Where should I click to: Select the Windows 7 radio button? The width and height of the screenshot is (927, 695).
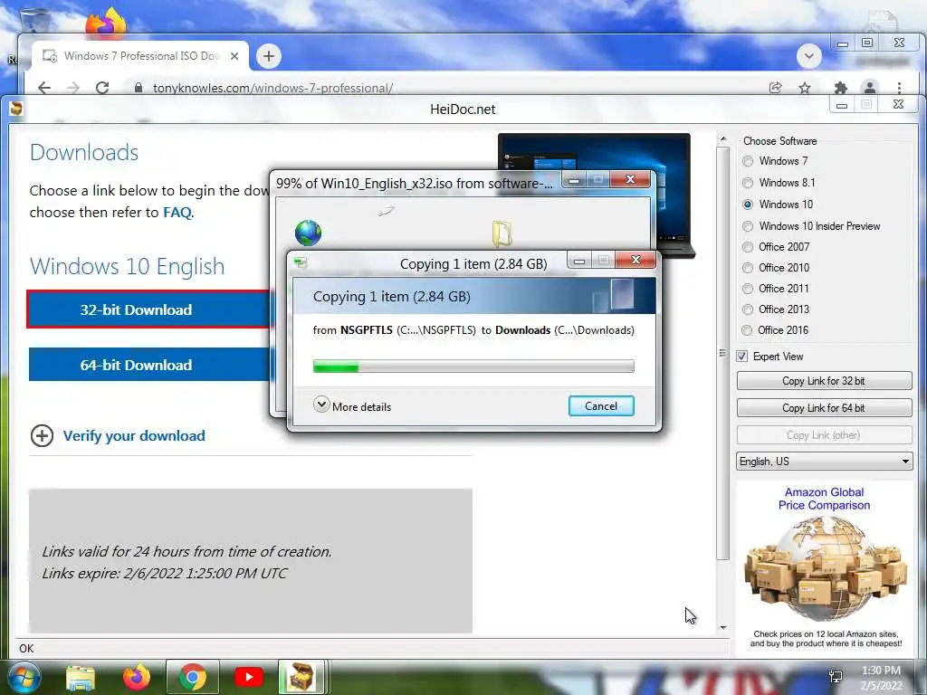point(748,161)
